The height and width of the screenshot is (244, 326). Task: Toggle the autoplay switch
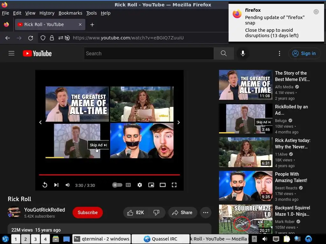(x=117, y=185)
